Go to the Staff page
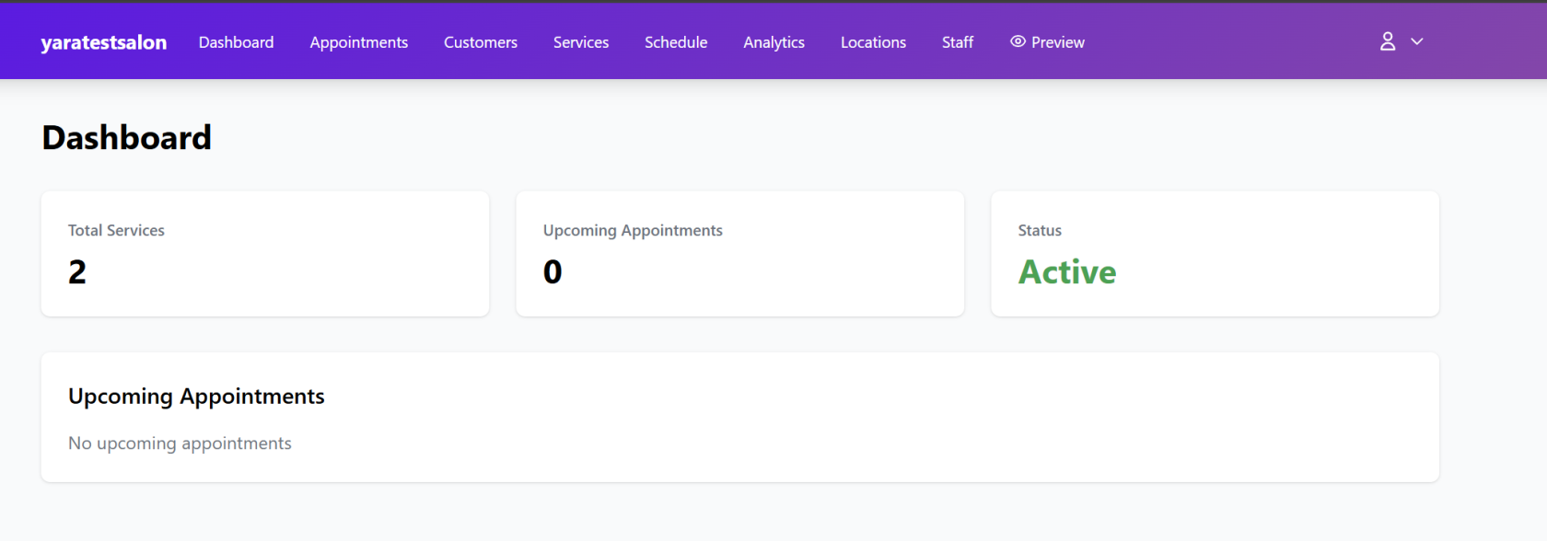The width and height of the screenshot is (1547, 541). [x=957, y=42]
